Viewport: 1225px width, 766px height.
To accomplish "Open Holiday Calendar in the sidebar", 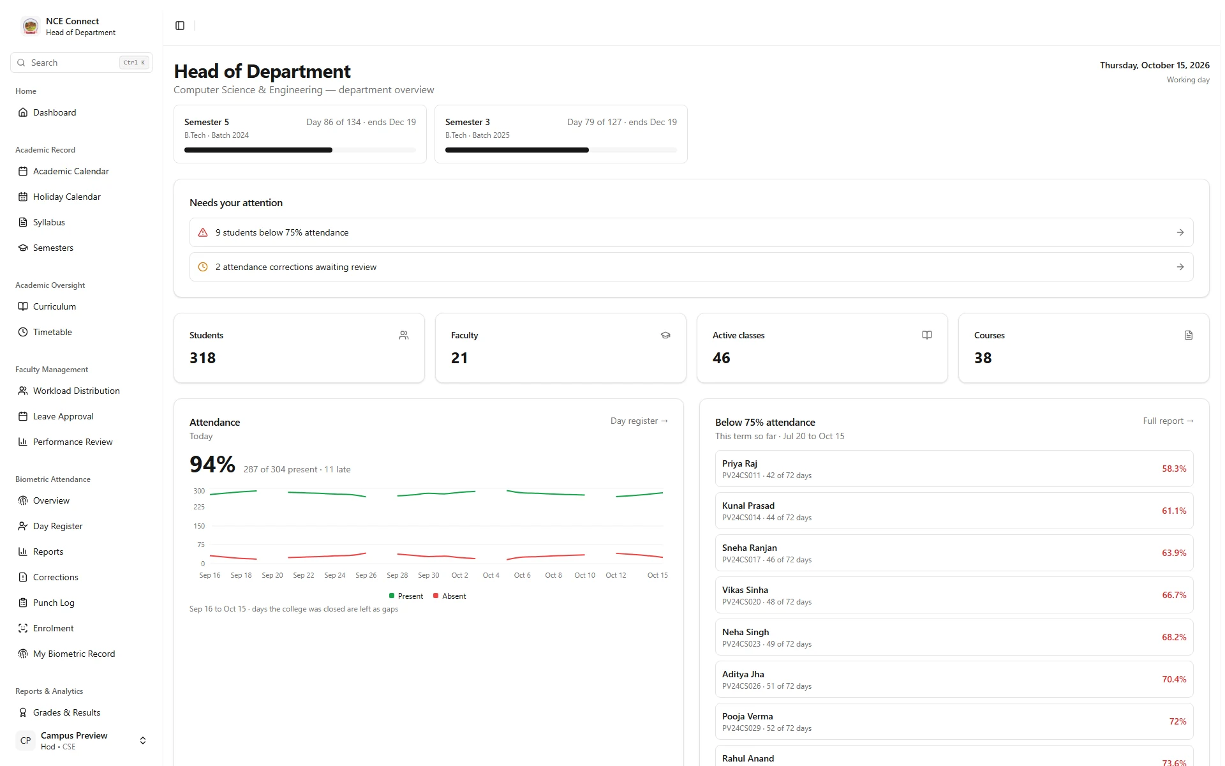I will (x=82, y=197).
